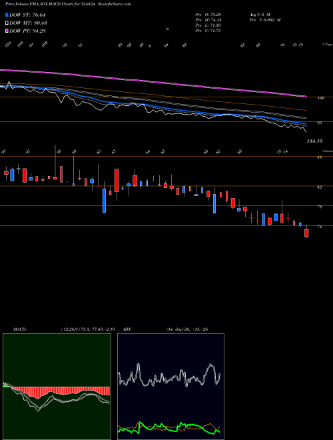Click the 74 candlestick axis label
The image size is (333, 440).
click(320, 227)
